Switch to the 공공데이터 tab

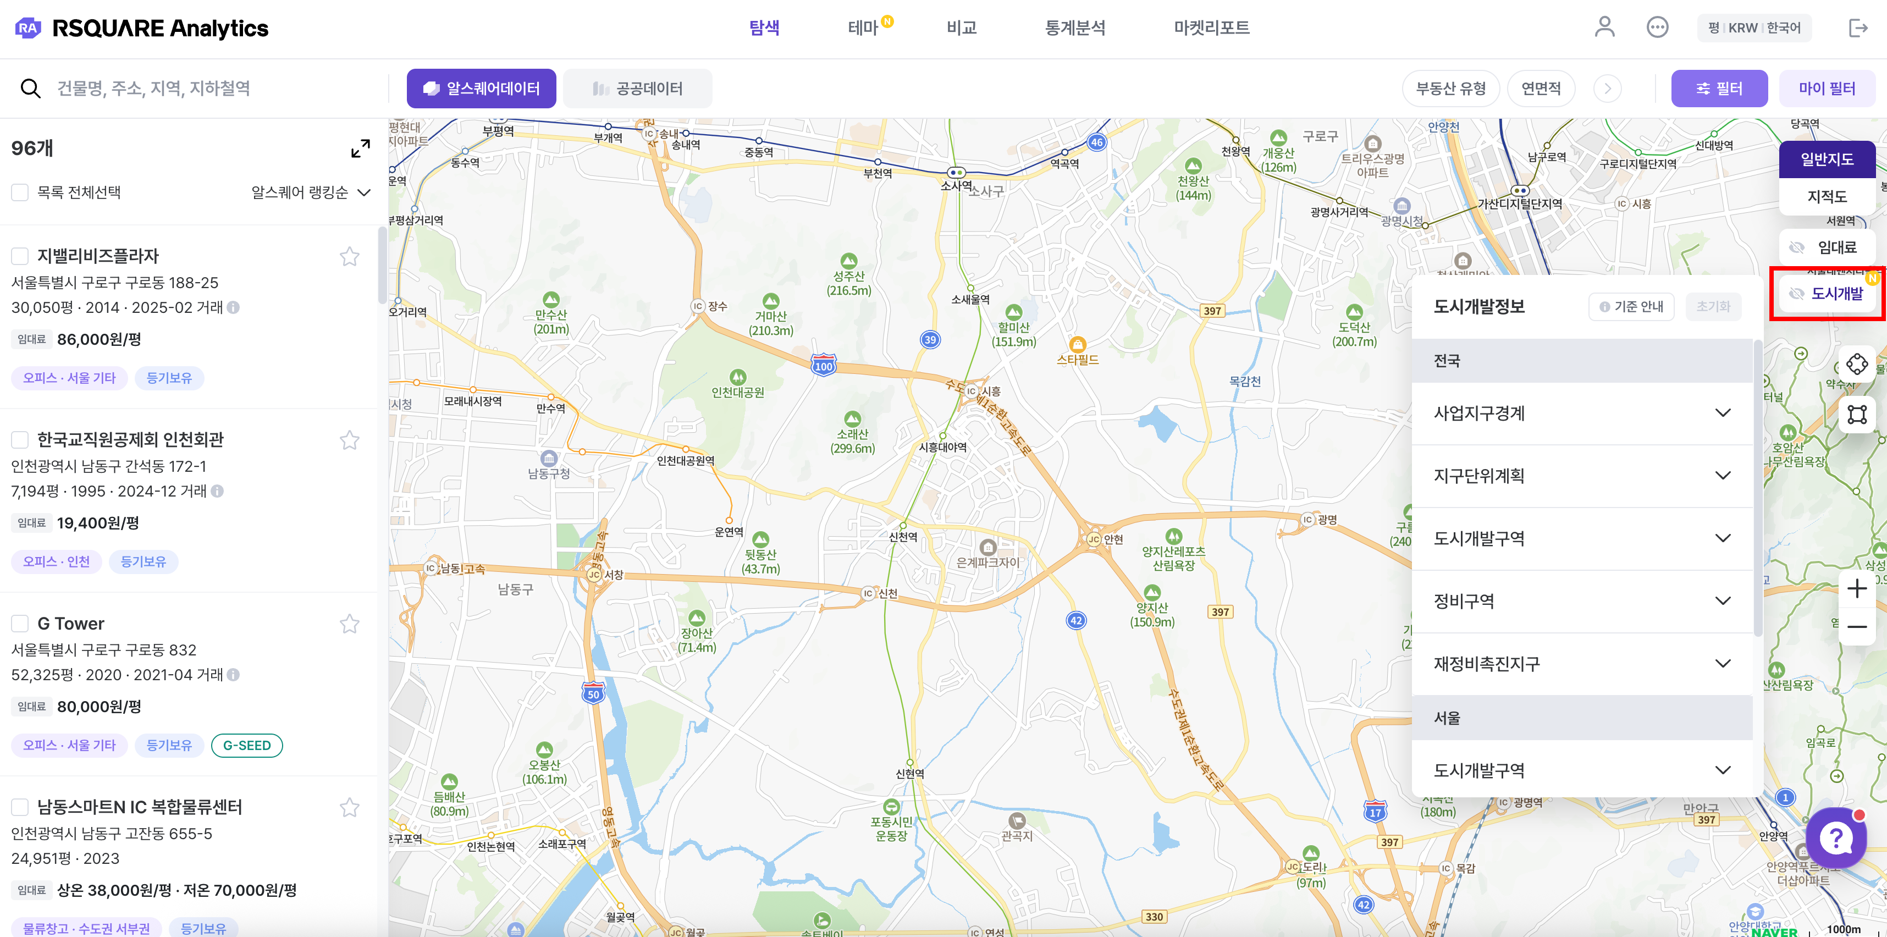[x=637, y=89]
